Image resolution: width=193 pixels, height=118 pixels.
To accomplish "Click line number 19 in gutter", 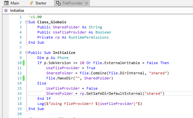I will [19, 109].
